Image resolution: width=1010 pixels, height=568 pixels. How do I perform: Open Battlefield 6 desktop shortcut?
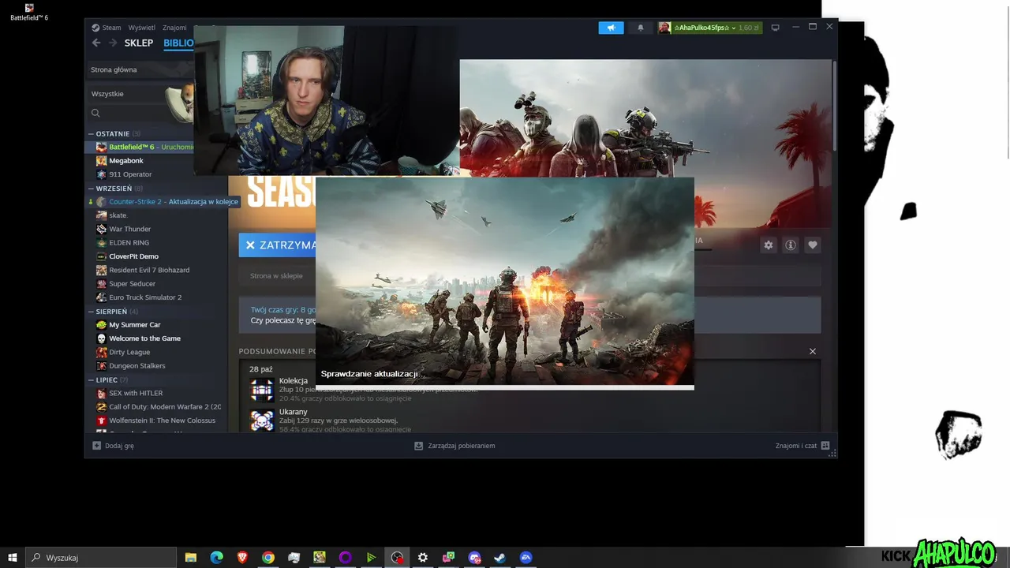pyautogui.click(x=29, y=12)
